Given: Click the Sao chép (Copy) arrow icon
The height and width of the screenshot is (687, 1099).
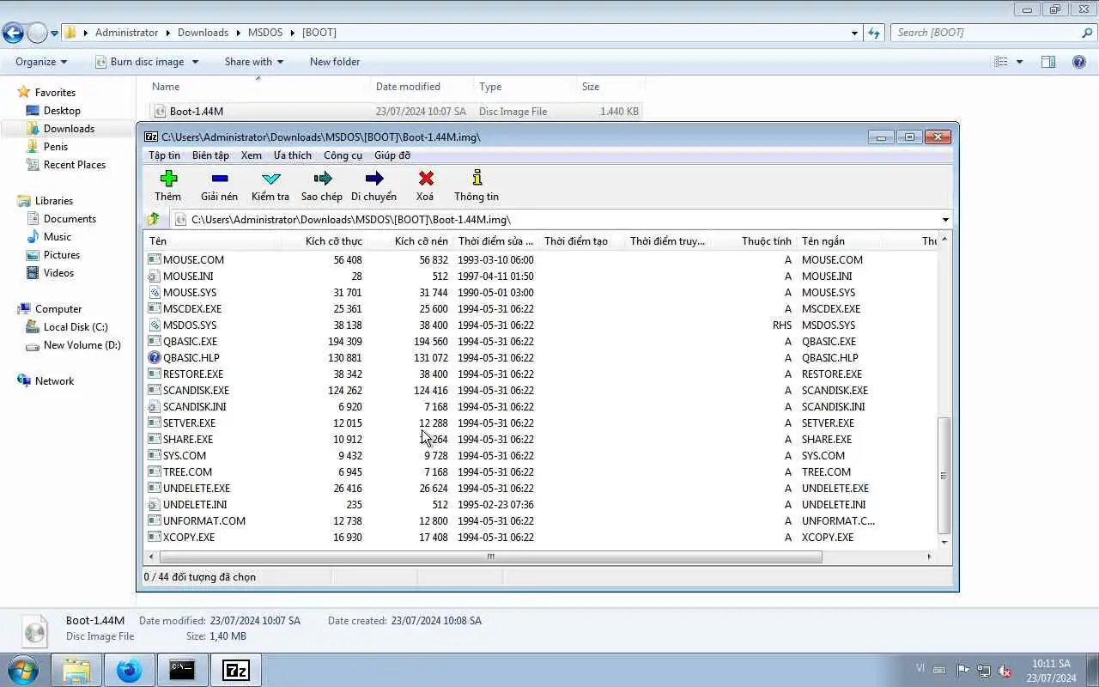Looking at the screenshot, I should [322, 179].
